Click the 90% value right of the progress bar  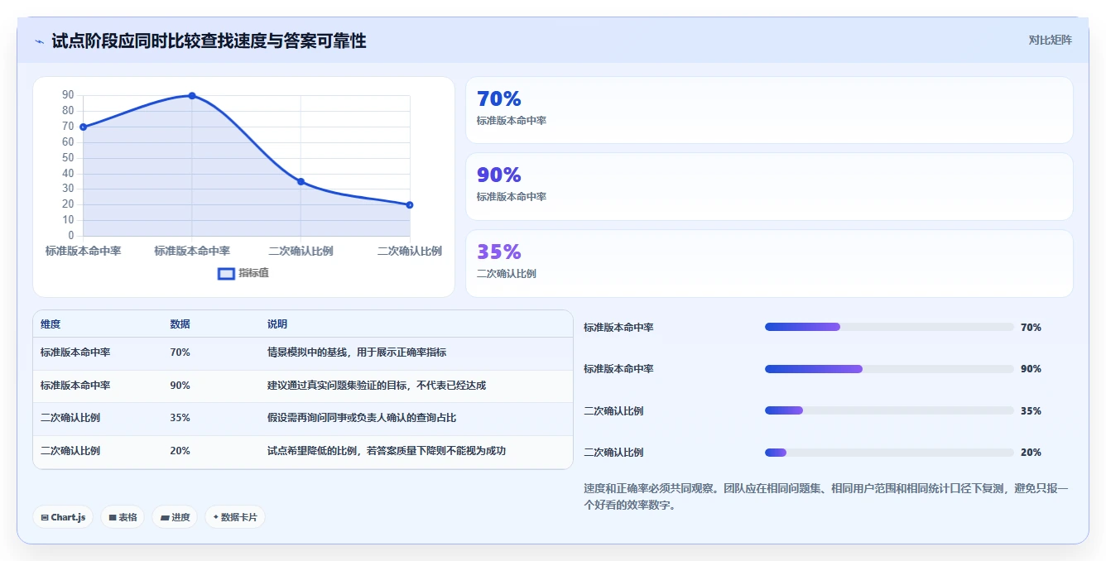pos(1031,369)
